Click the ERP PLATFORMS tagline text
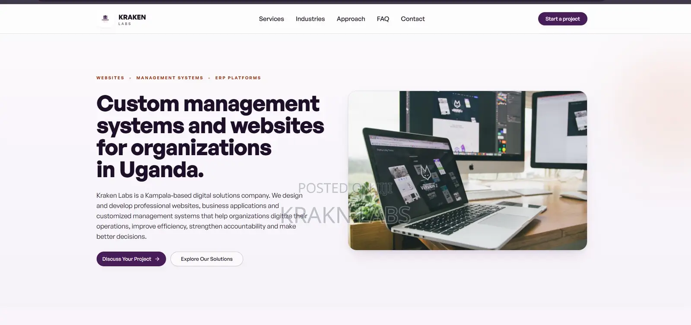691x325 pixels. [x=238, y=78]
